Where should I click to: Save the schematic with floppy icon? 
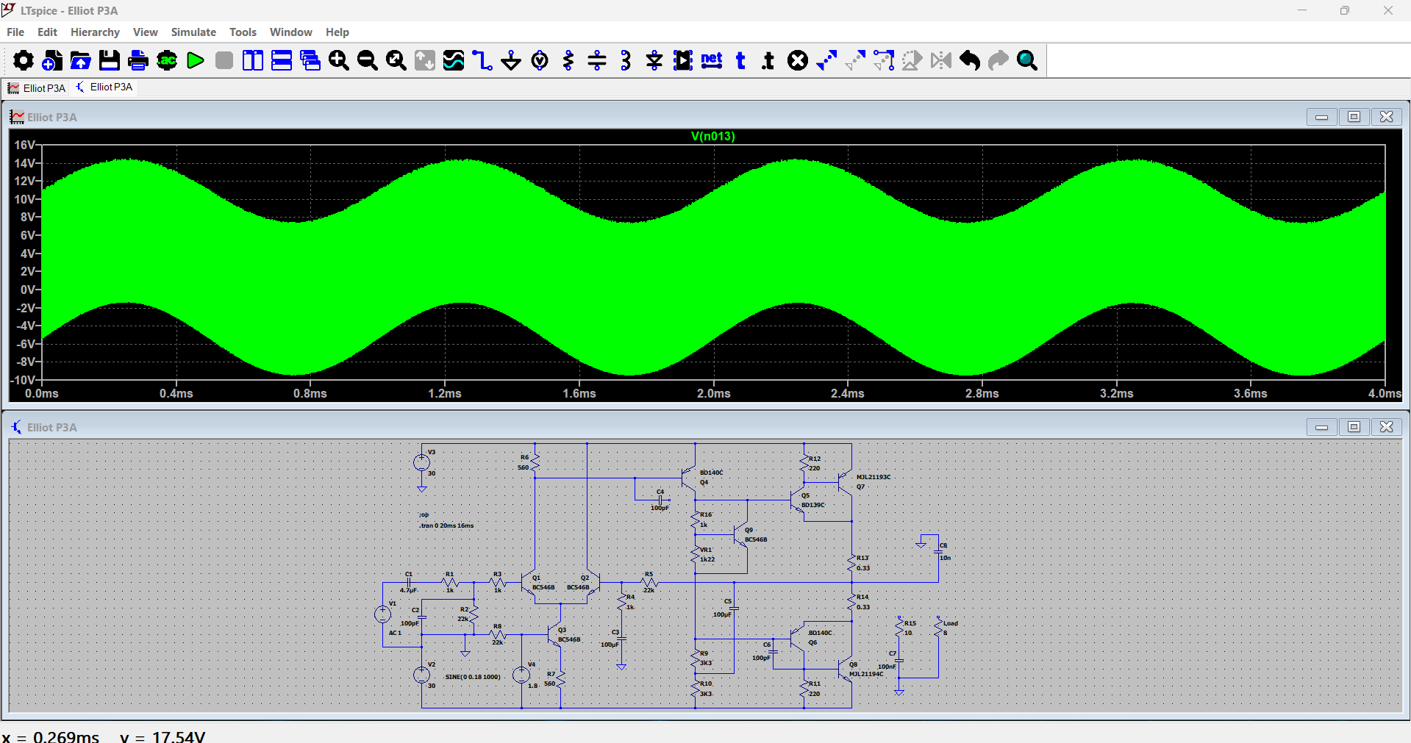110,60
